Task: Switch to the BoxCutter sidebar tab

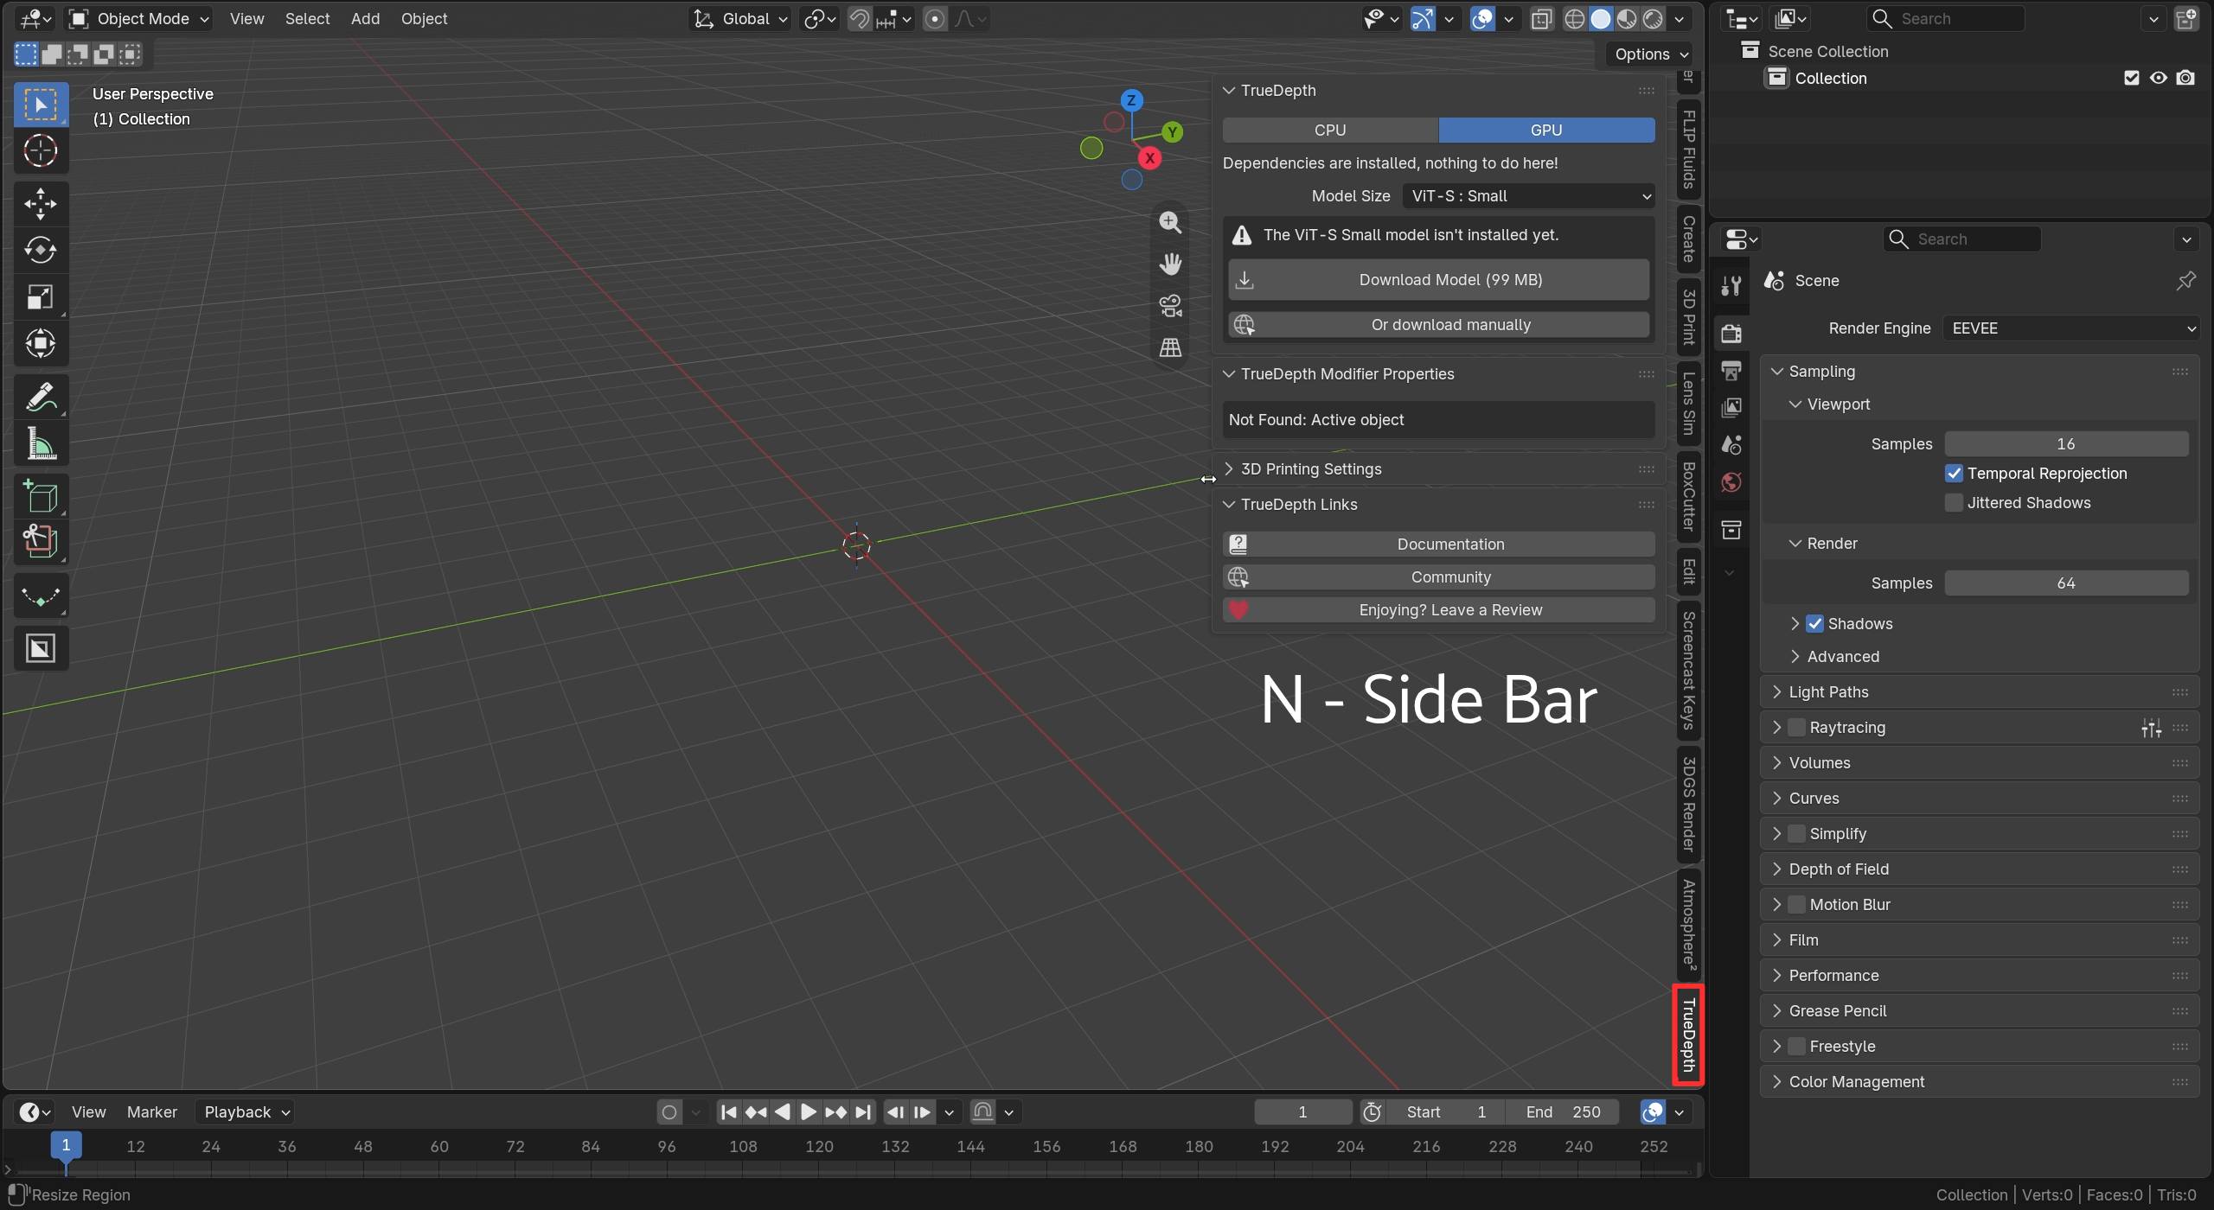Action: (x=1687, y=496)
